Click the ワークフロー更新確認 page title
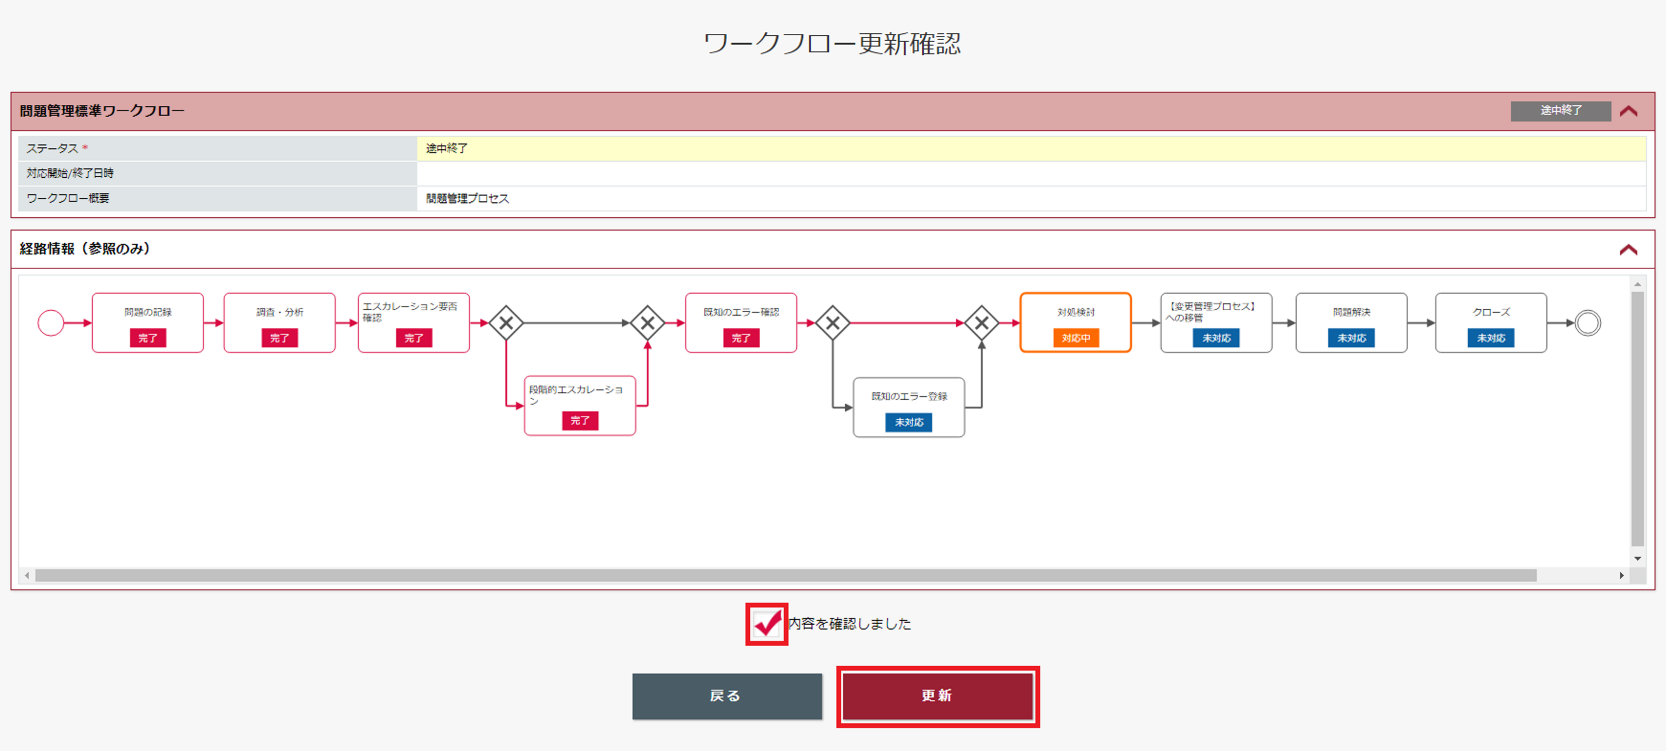 point(832,43)
